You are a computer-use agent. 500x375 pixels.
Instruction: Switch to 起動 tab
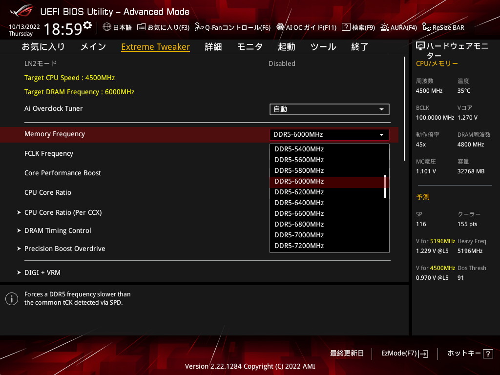286,46
